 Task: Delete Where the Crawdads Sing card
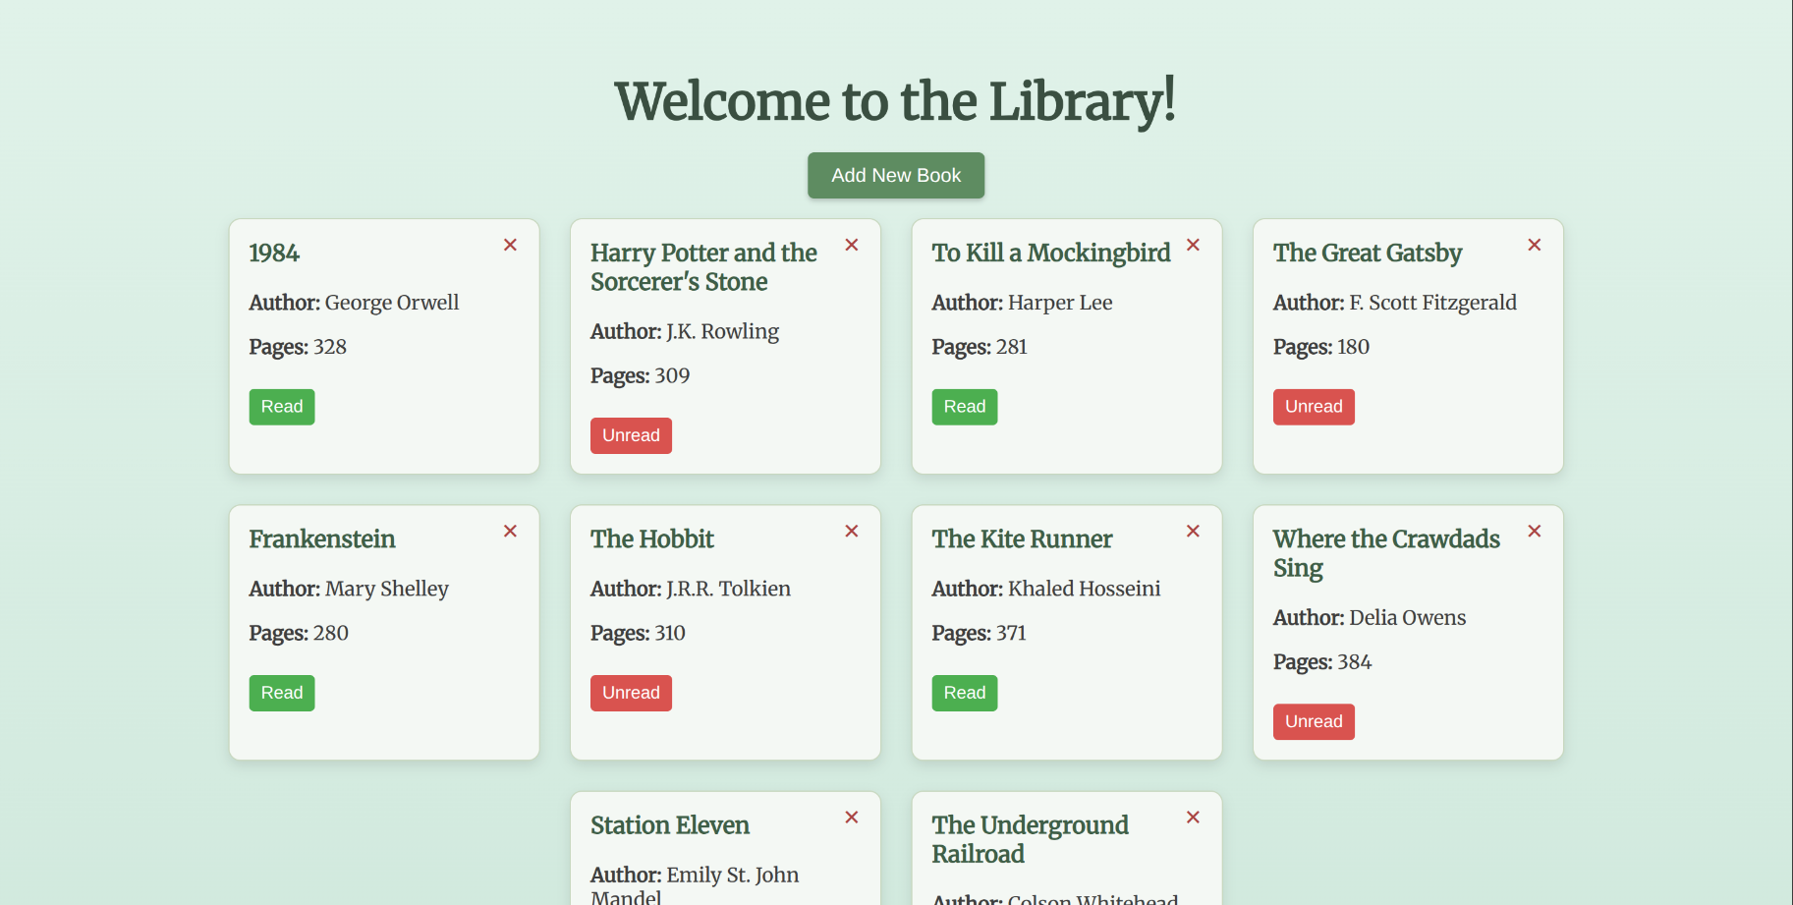click(x=1535, y=531)
